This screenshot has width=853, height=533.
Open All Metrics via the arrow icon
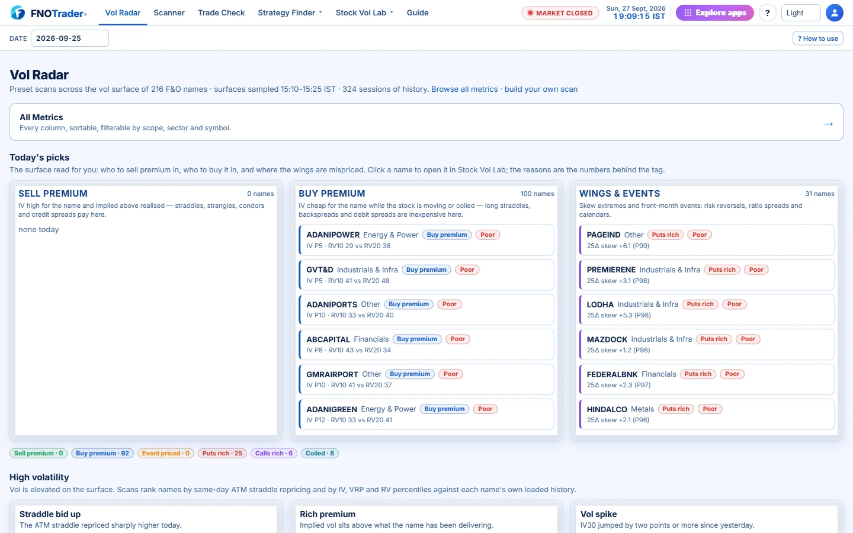tap(828, 124)
